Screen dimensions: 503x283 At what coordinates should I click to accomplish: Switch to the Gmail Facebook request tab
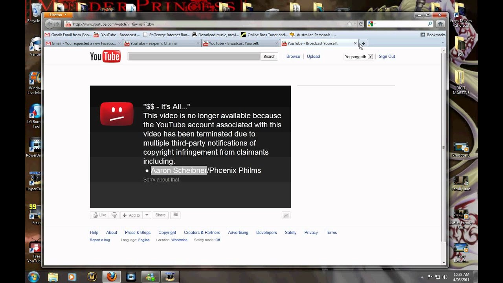pyautogui.click(x=83, y=43)
